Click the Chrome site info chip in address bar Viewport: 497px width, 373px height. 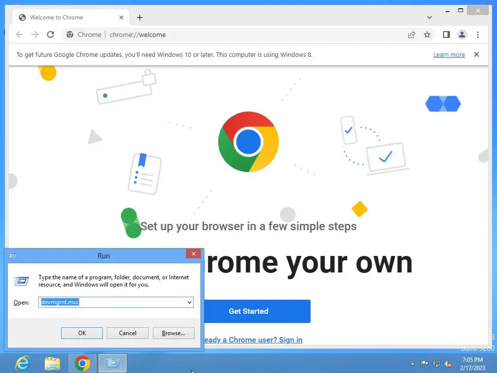click(84, 34)
